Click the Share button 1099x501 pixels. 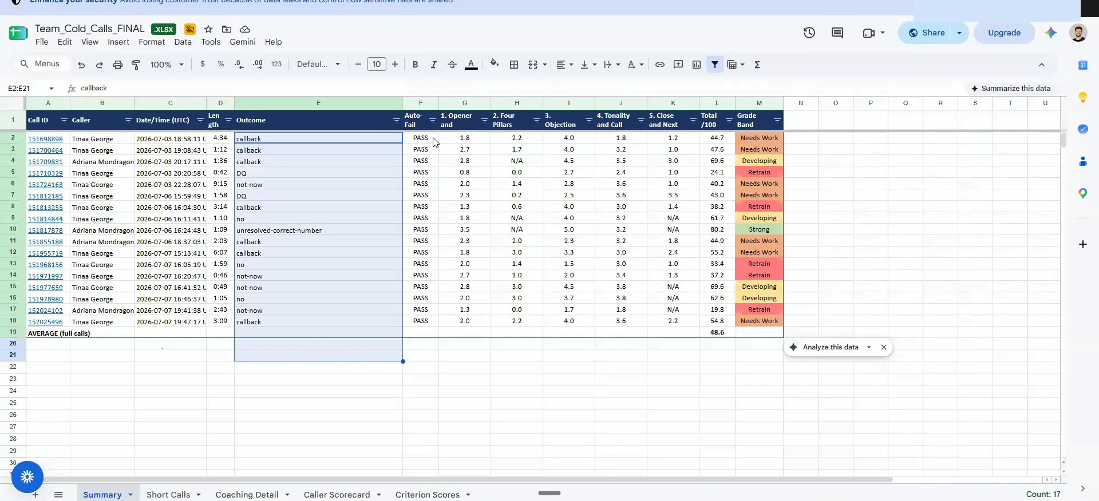tap(926, 33)
